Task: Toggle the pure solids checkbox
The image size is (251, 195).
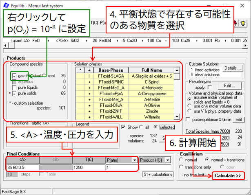Action: click(14, 93)
